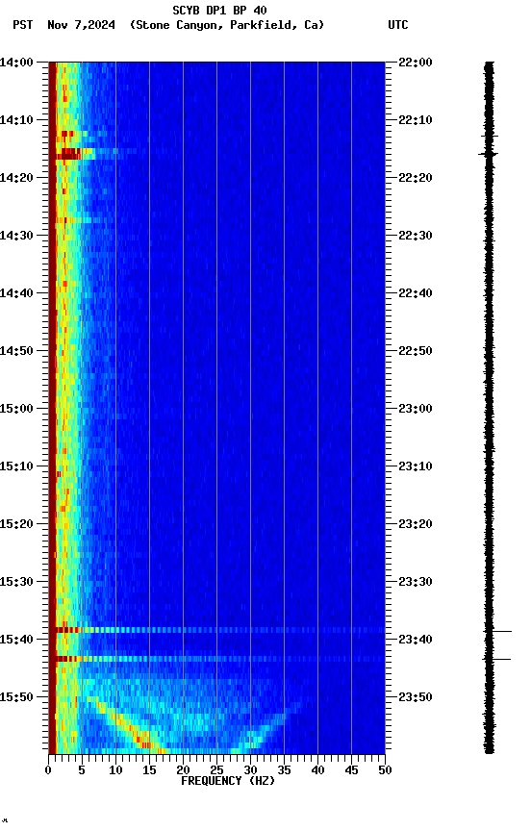Click the '23:50' UTC time label
Screen dimensions: 531x831
click(x=416, y=697)
